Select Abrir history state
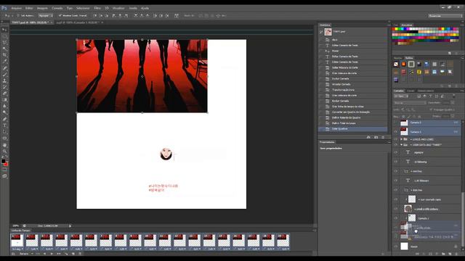This screenshot has height=261, width=465. coord(353,40)
